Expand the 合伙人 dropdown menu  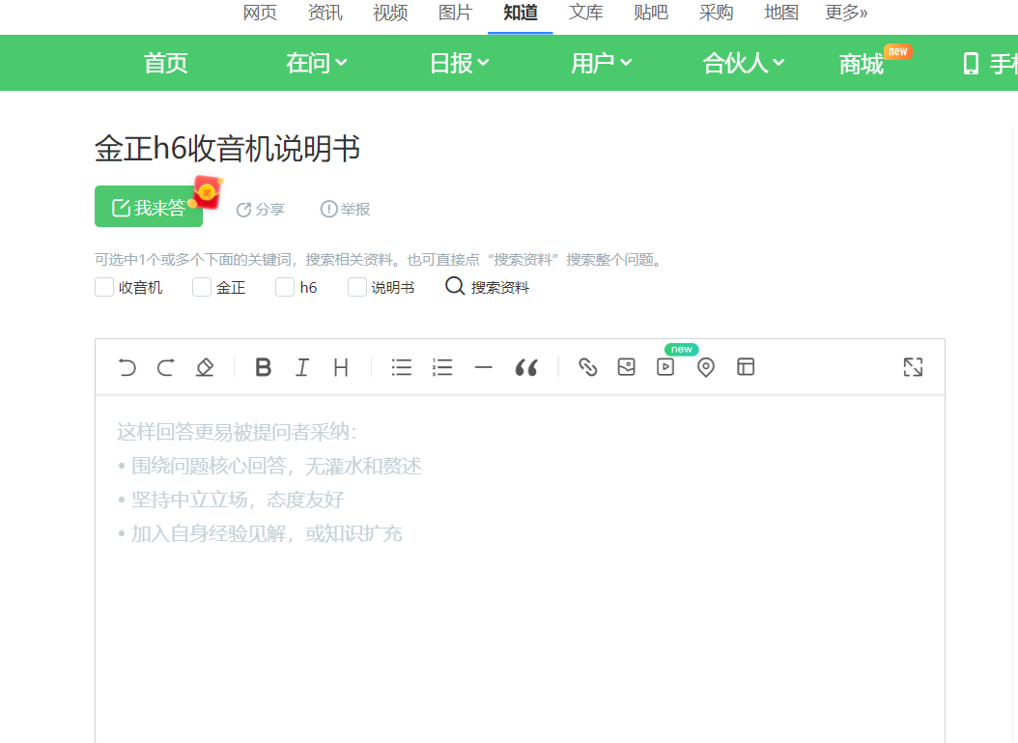coord(743,64)
